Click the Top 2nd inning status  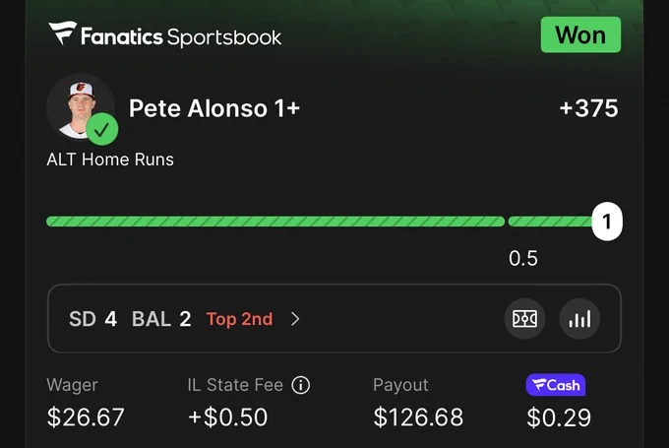pos(239,319)
